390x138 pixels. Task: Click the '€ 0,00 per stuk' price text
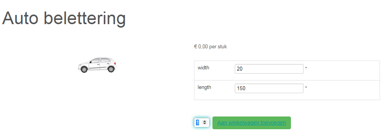211,47
